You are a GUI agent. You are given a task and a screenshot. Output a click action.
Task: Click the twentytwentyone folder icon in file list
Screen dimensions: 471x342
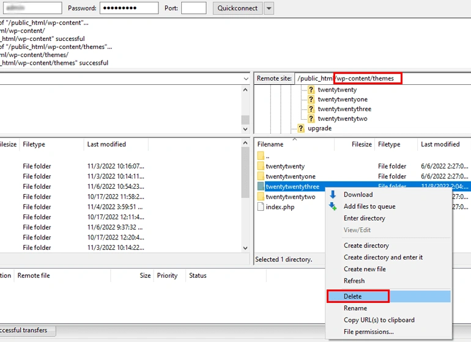point(261,176)
